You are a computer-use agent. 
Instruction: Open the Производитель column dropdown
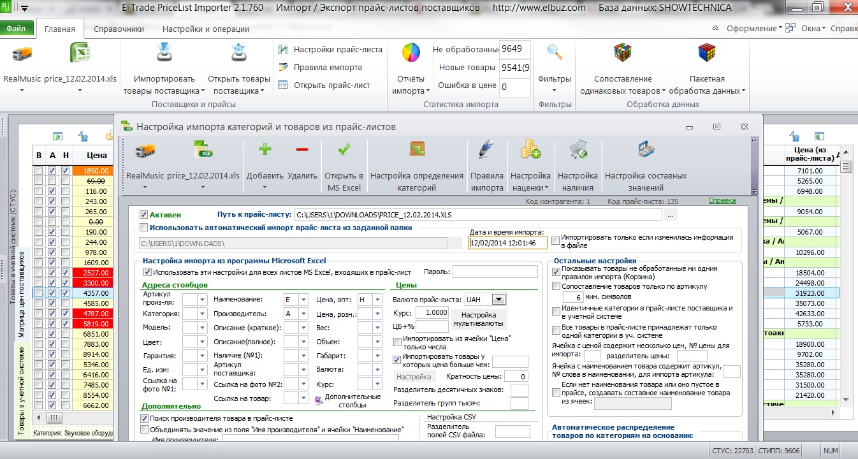(x=305, y=314)
